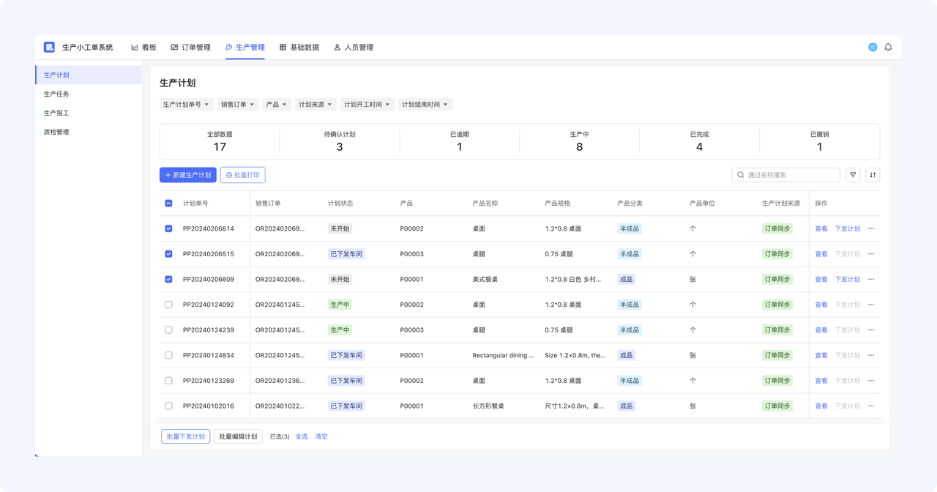Click the 计划状态 column header
937x492 pixels.
point(340,204)
